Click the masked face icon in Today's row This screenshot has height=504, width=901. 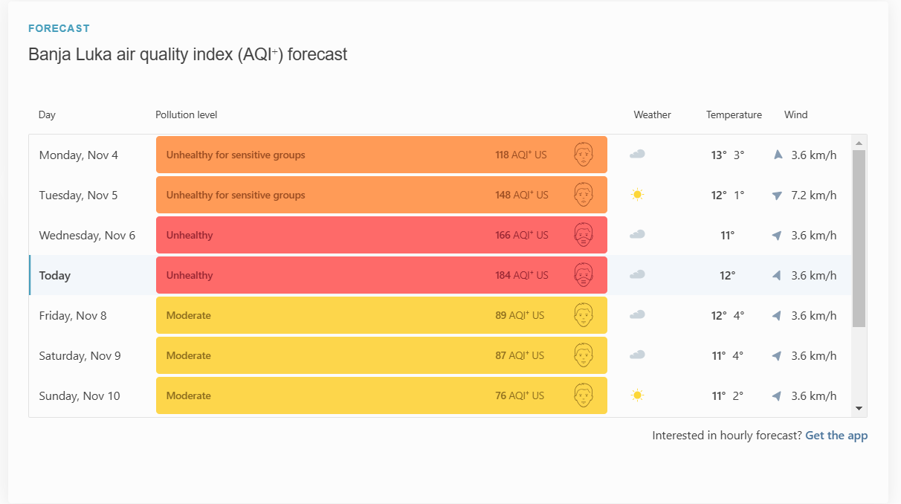[x=584, y=275]
